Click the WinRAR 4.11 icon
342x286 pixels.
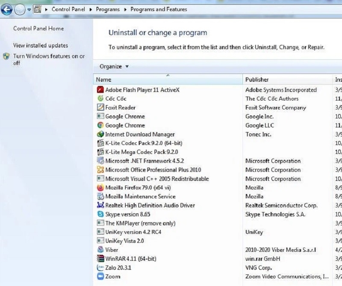100,259
